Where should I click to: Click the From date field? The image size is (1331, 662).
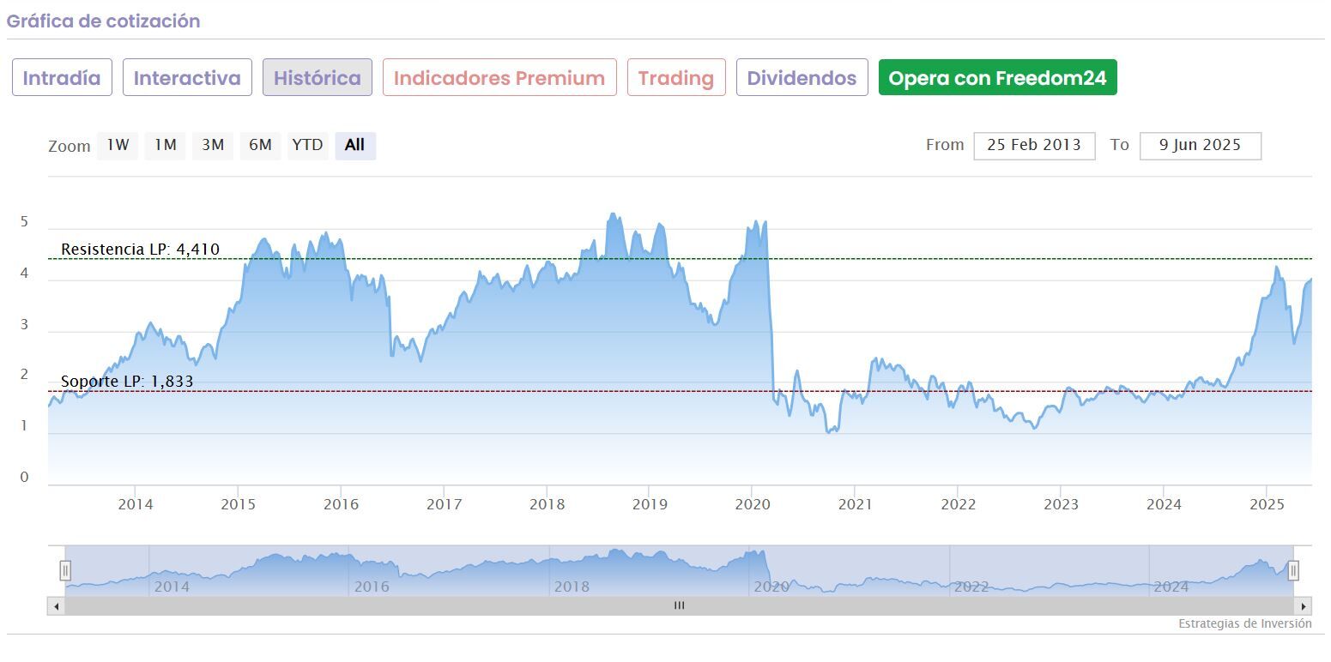pyautogui.click(x=1033, y=146)
